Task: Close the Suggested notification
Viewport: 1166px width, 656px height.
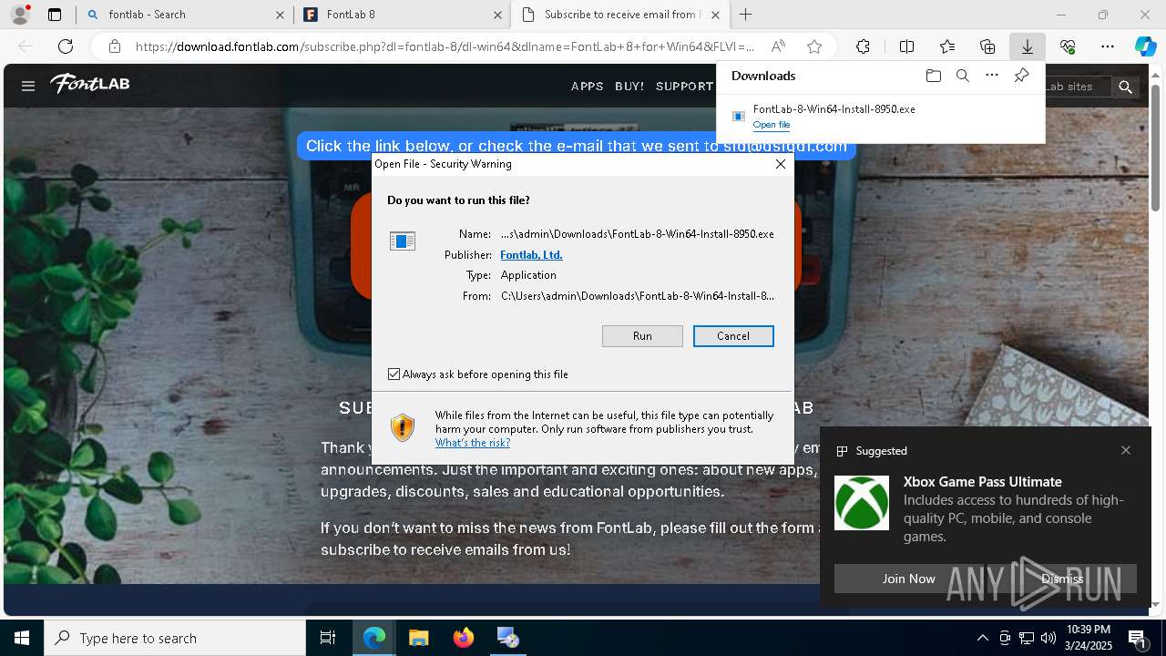Action: (1126, 450)
